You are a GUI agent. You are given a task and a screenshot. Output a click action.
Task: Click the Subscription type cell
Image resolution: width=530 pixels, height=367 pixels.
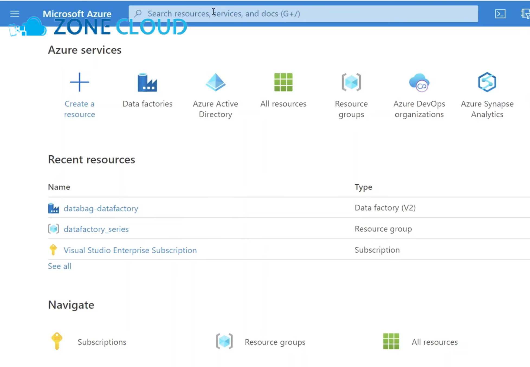(x=377, y=250)
